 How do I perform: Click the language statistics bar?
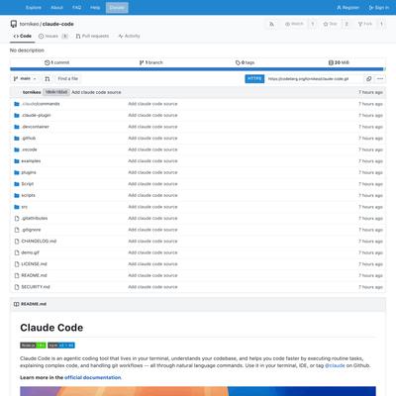pyautogui.click(x=198, y=69)
